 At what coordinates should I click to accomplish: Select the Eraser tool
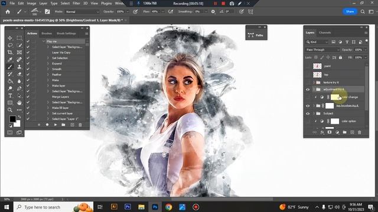pyautogui.click(x=19, y=74)
